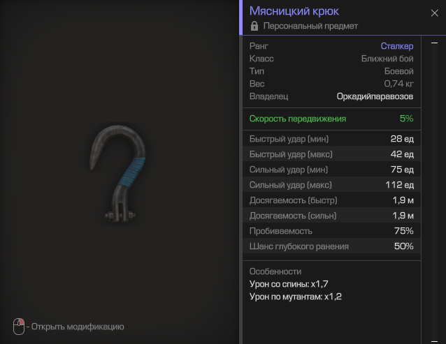Close the Мясницкий крюк item panel

pos(434,13)
